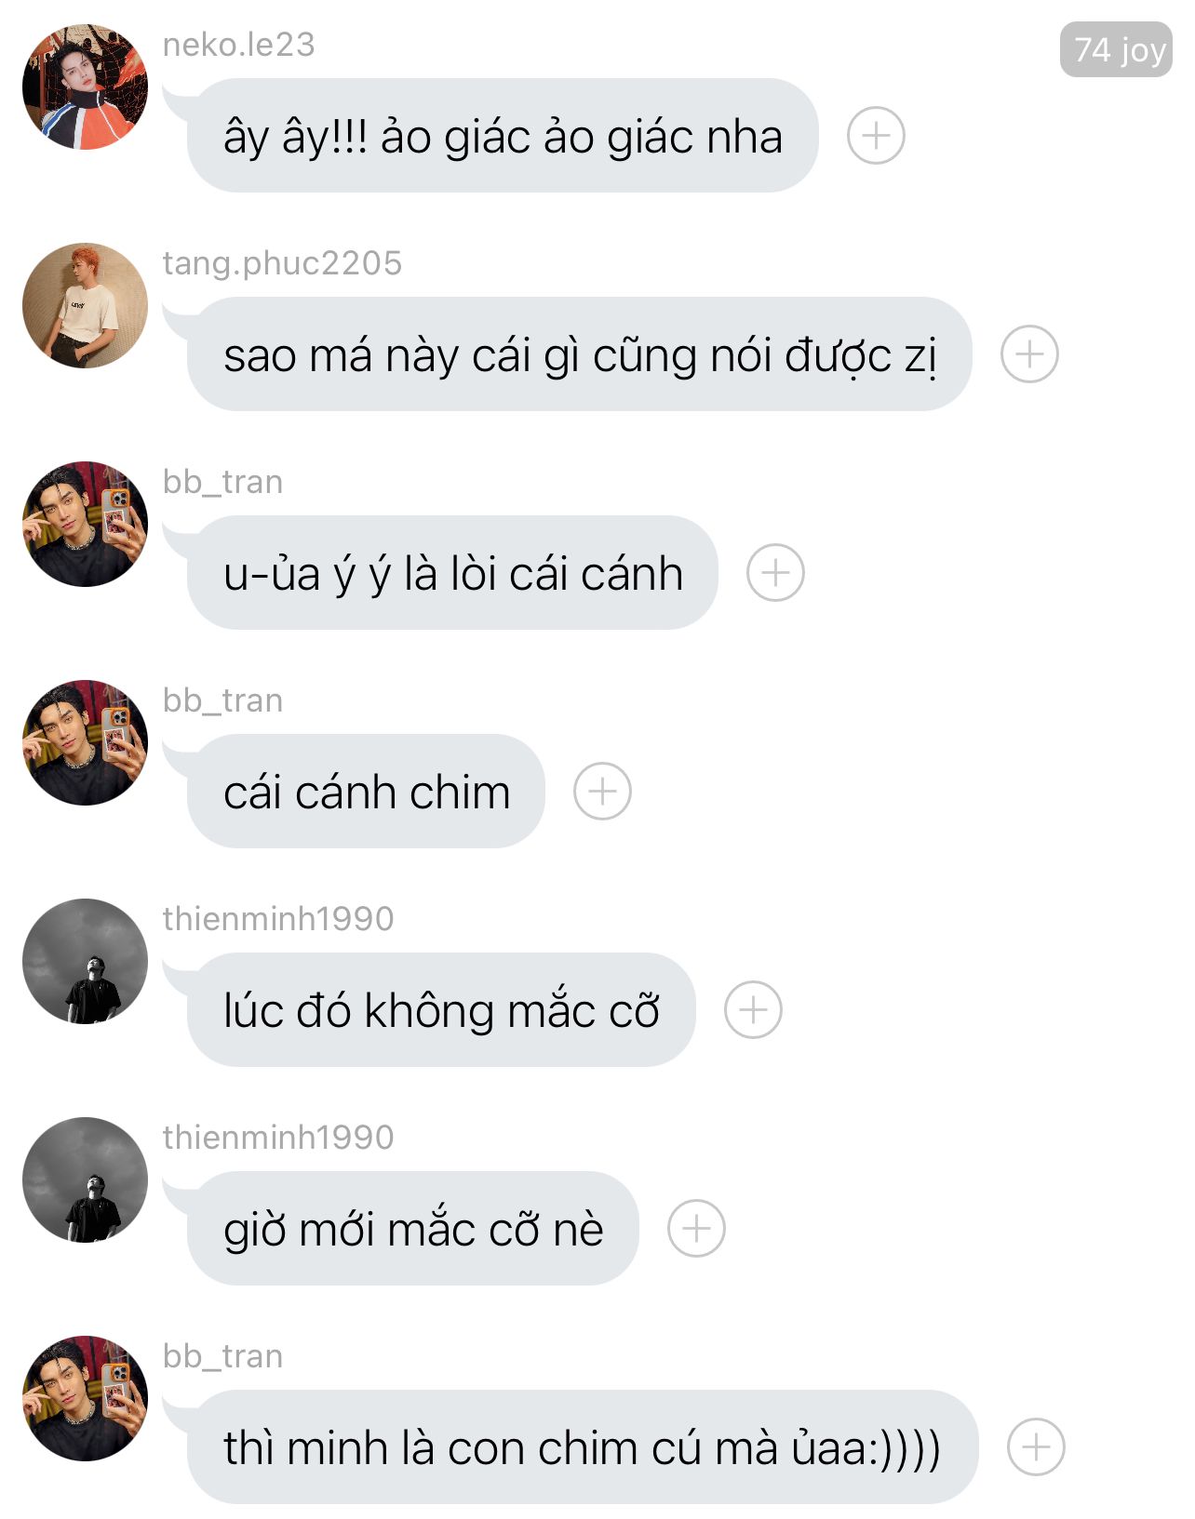
Task: Tap the plus next to "u-ủa ý ý là lòi cái cánh"
Action: 775,573
